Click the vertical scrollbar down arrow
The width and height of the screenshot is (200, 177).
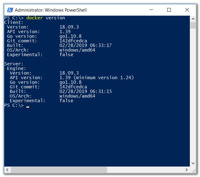tap(193, 163)
